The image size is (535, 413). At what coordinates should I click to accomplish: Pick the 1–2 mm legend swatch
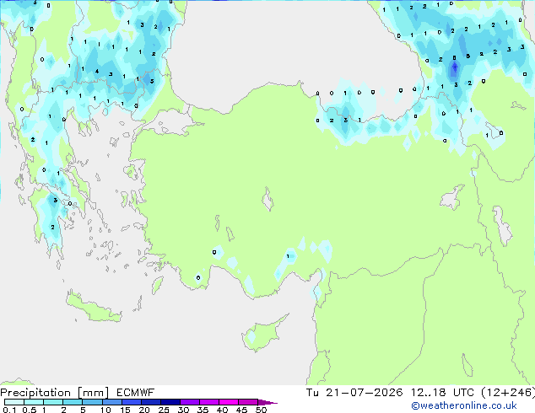tap(53, 402)
